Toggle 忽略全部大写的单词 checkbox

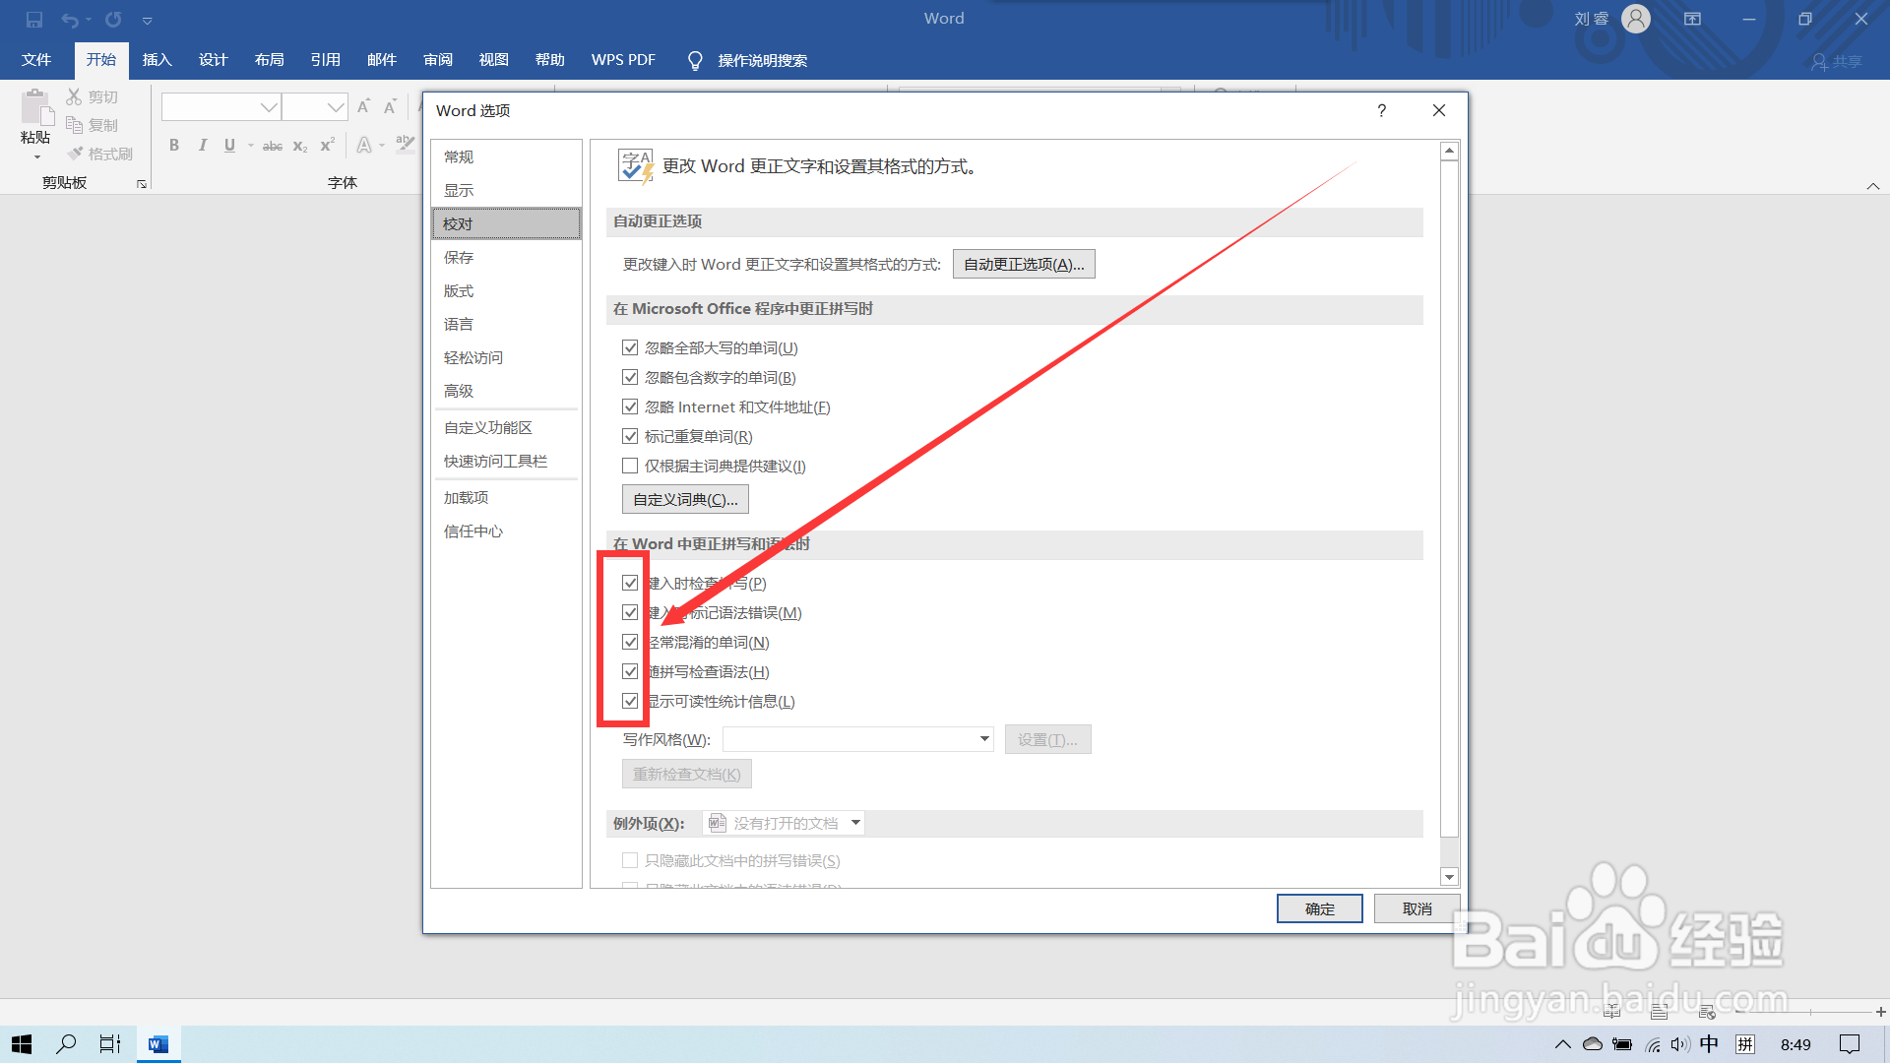point(630,347)
